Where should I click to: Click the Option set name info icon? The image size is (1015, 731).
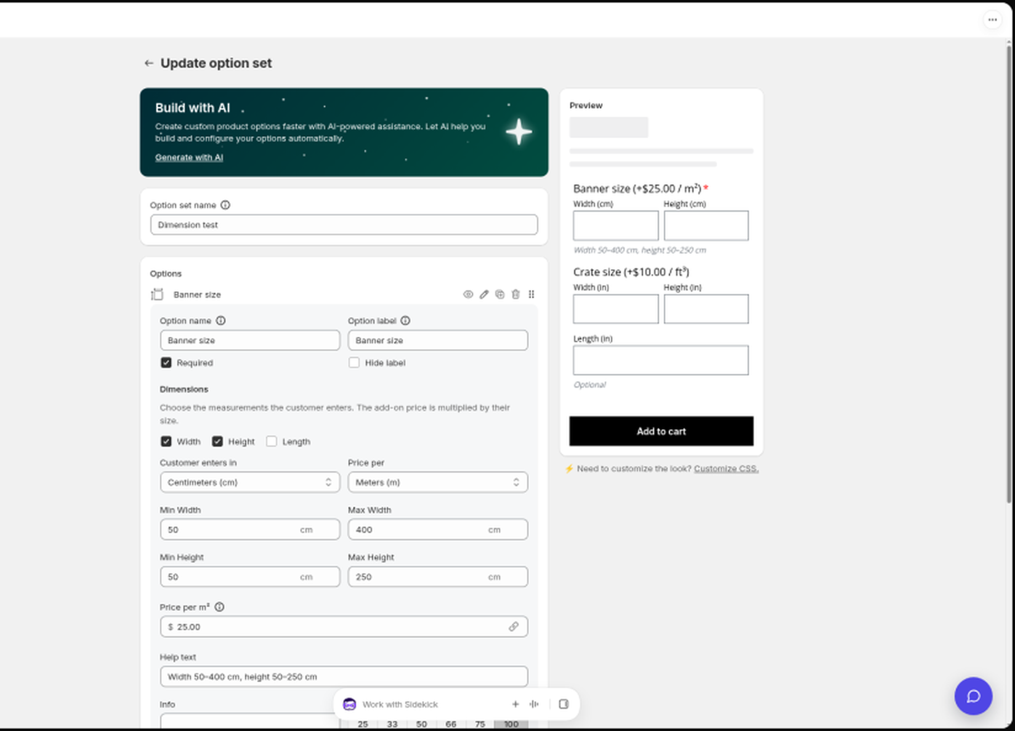(225, 205)
